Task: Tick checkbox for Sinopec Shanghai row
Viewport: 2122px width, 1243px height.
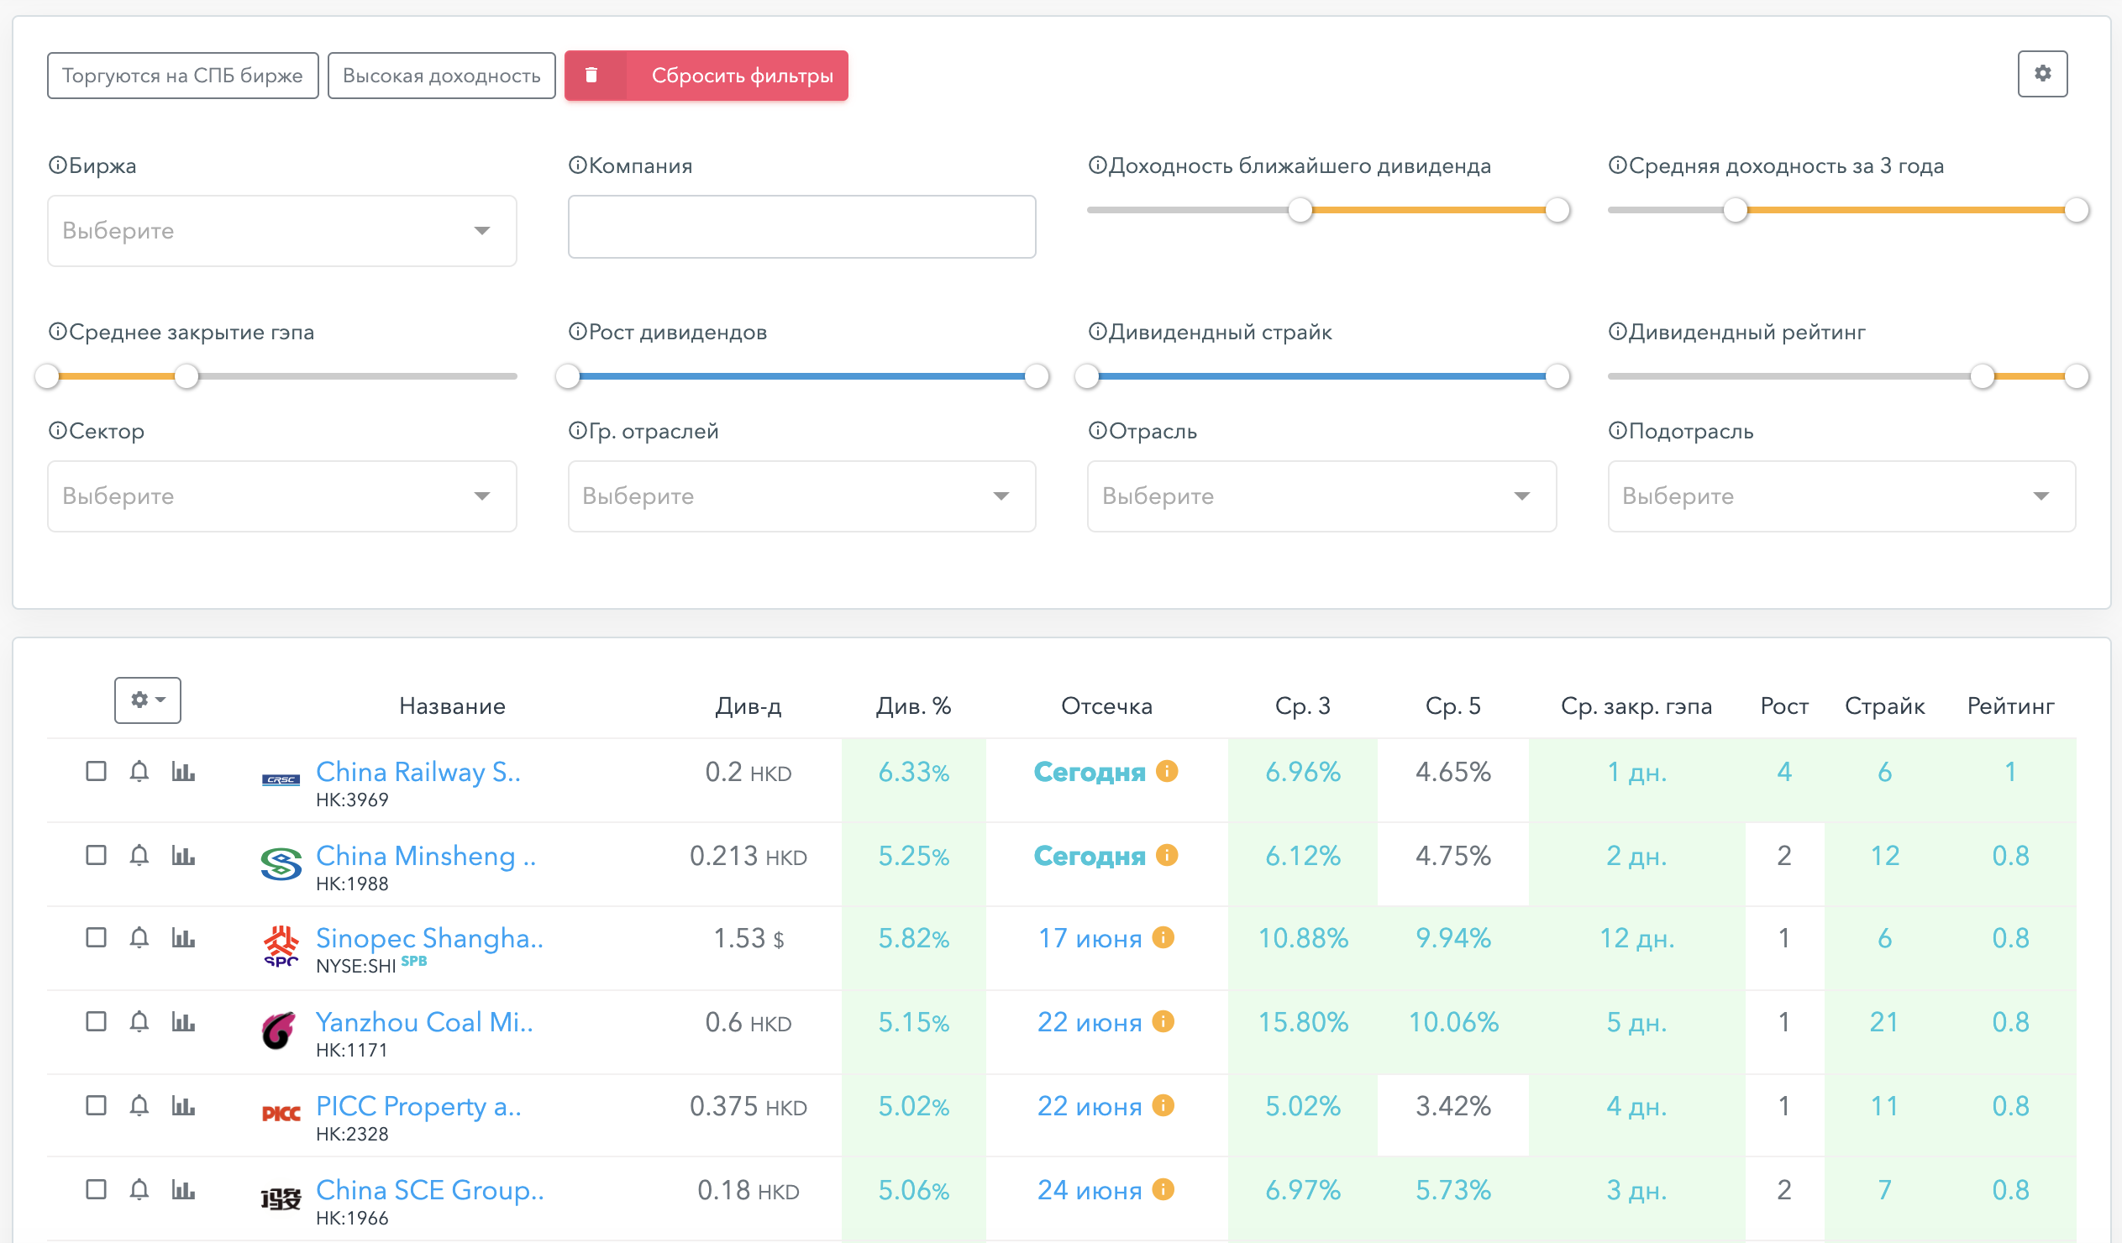Action: 96,937
